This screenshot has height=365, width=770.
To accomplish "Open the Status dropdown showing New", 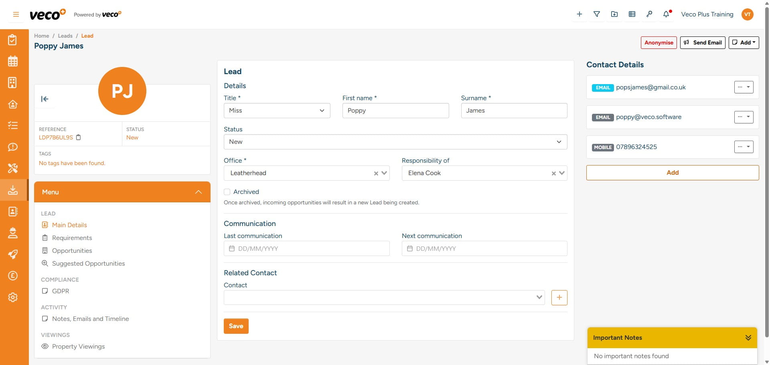I will tap(395, 142).
